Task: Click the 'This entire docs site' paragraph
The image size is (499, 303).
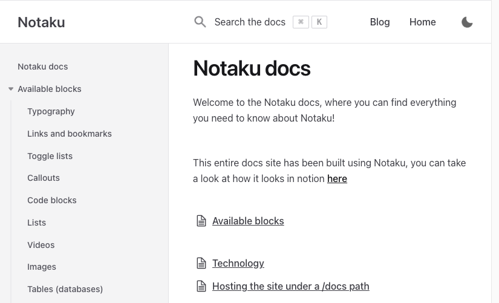Action: pyautogui.click(x=330, y=171)
